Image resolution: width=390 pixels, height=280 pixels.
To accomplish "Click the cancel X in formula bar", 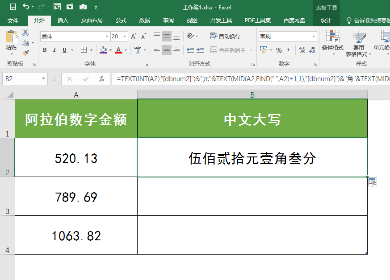I will tap(70, 79).
